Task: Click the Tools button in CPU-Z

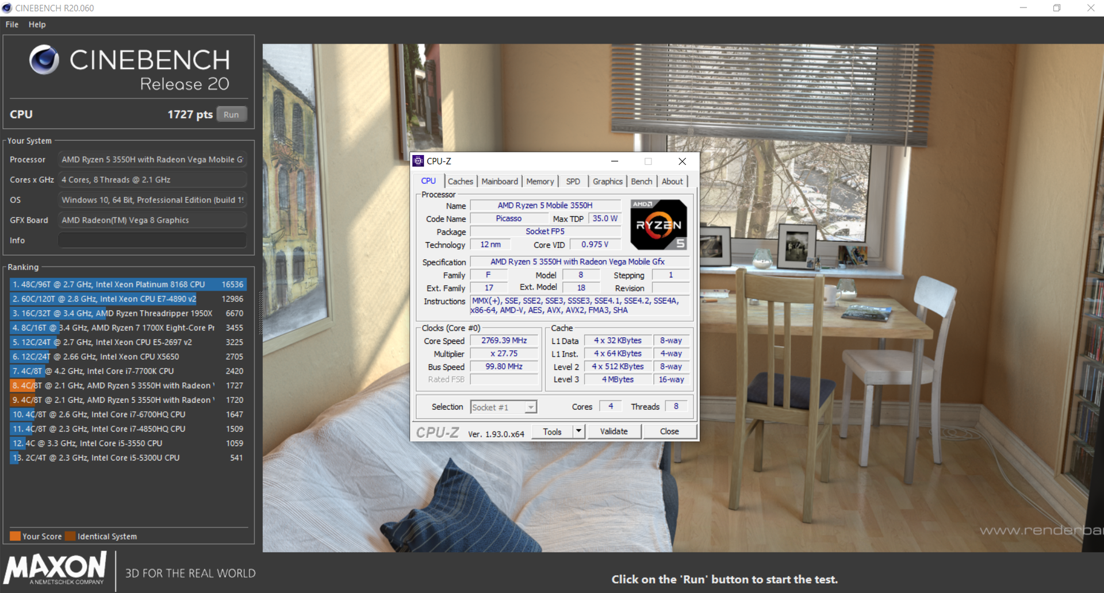Action: [x=552, y=432]
